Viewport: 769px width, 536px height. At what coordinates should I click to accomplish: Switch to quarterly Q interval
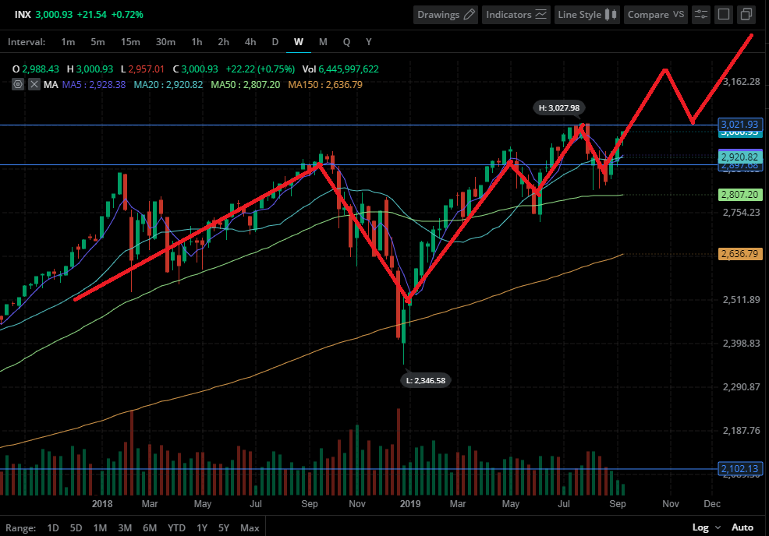(x=346, y=42)
